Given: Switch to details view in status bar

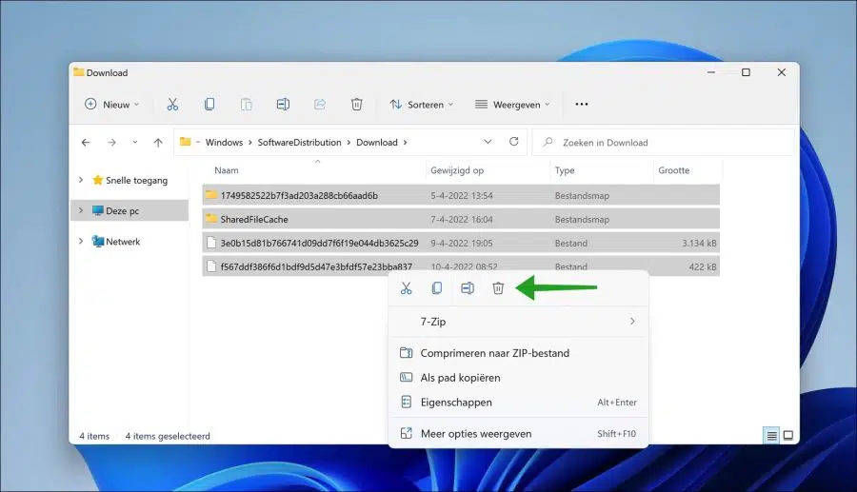Looking at the screenshot, I should point(771,435).
